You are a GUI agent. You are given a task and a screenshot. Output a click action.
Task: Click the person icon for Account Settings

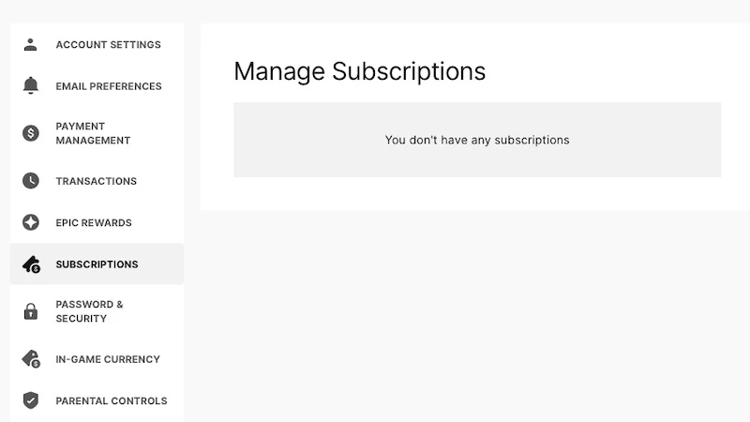click(31, 44)
